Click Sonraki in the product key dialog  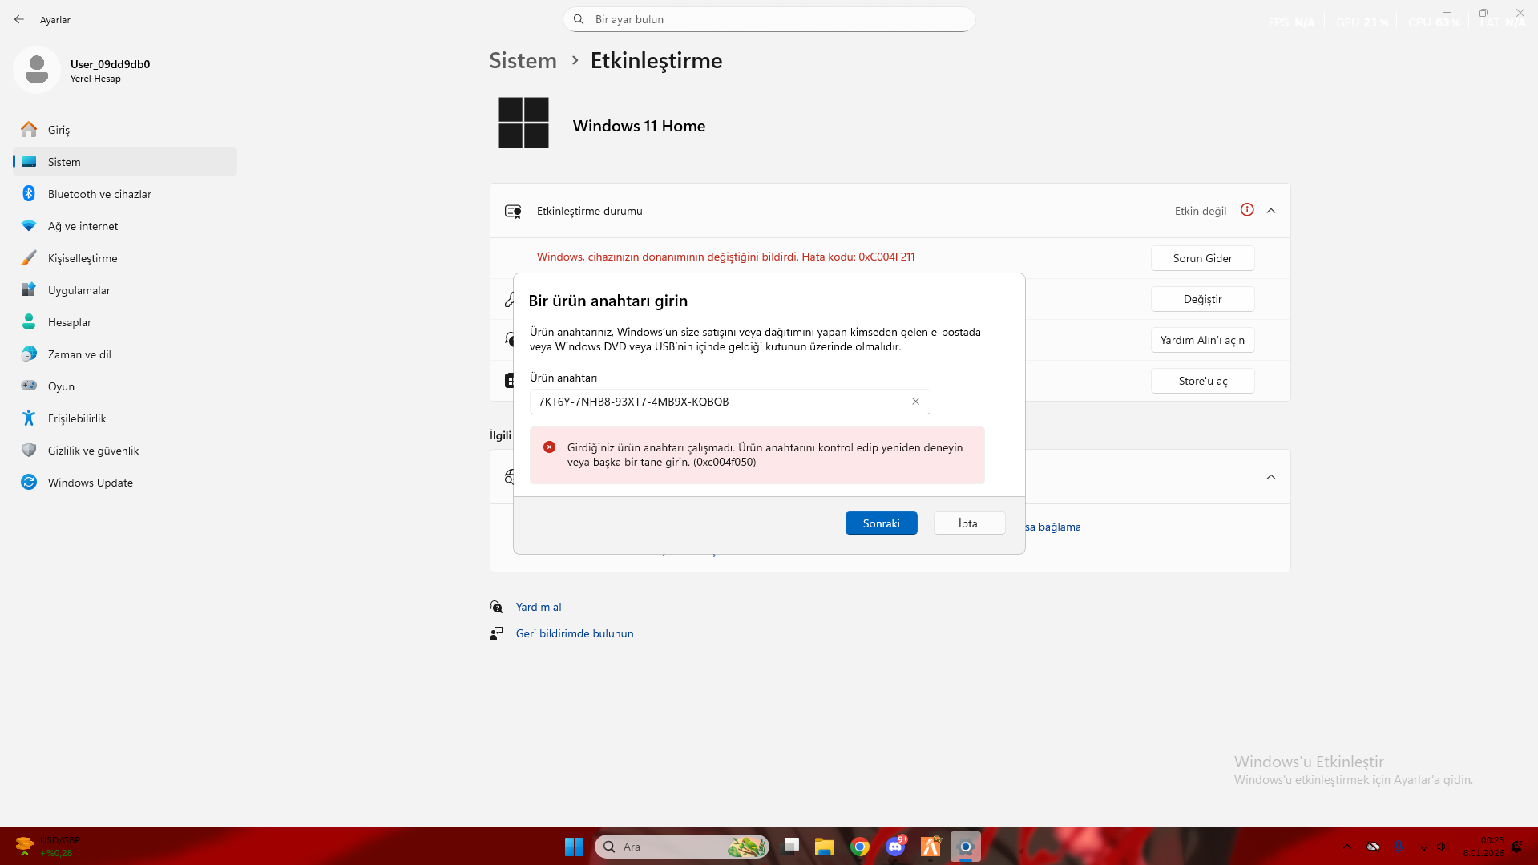[x=881, y=523]
